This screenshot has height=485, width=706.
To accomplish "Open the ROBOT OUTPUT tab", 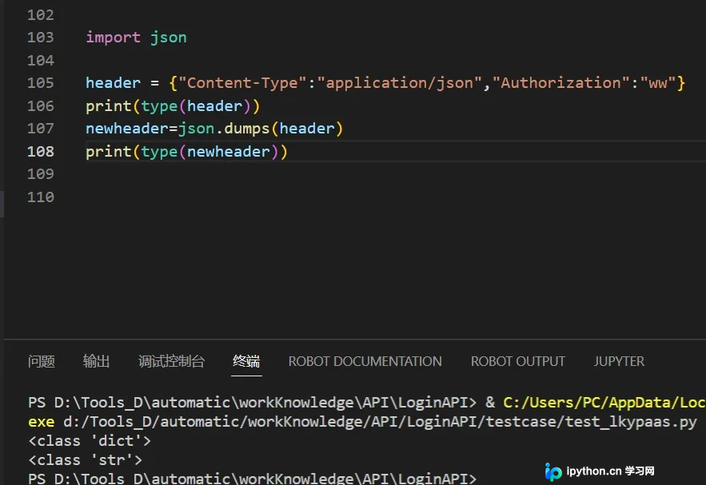I will [518, 361].
